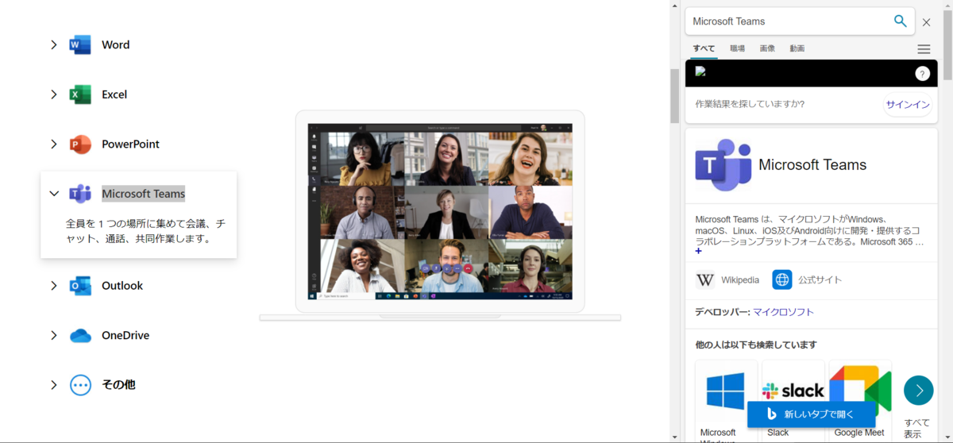The width and height of the screenshot is (953, 443).
Task: Click the PowerPoint label text
Action: pyautogui.click(x=130, y=144)
